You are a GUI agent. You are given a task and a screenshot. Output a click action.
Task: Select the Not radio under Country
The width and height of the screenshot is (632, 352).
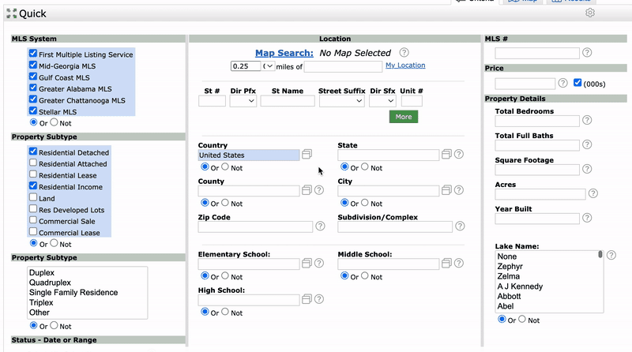[225, 167]
